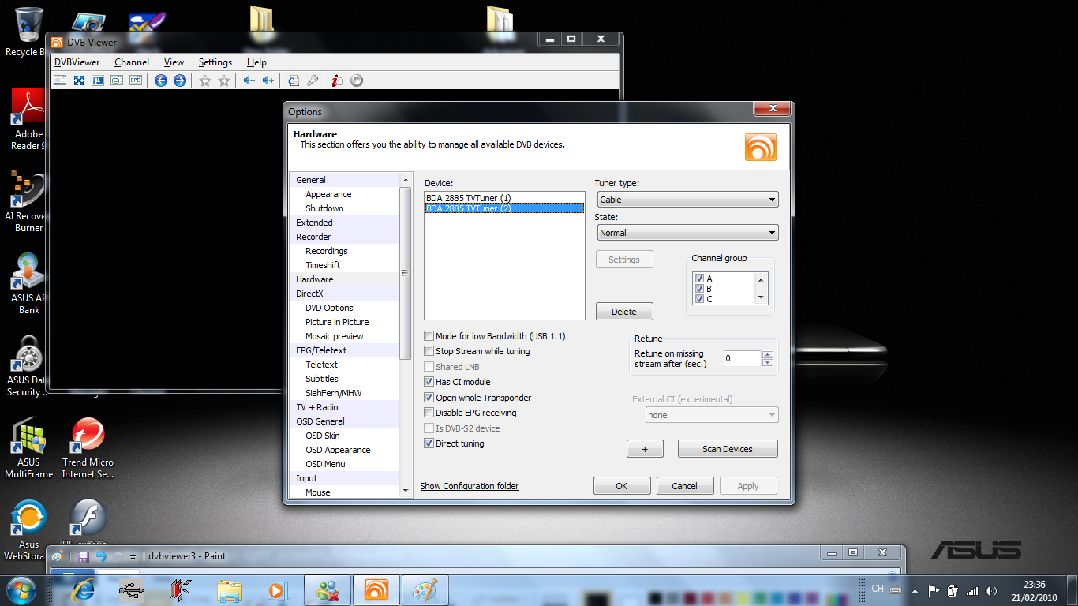Viewport: 1078px width, 606px height.
Task: Uncheck channel group C
Action: [x=699, y=299]
